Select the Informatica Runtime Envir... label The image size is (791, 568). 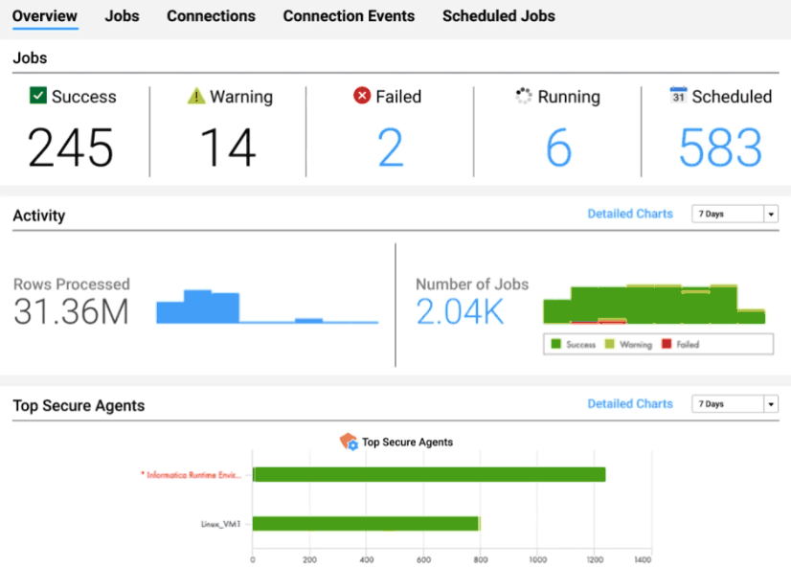pos(191,475)
